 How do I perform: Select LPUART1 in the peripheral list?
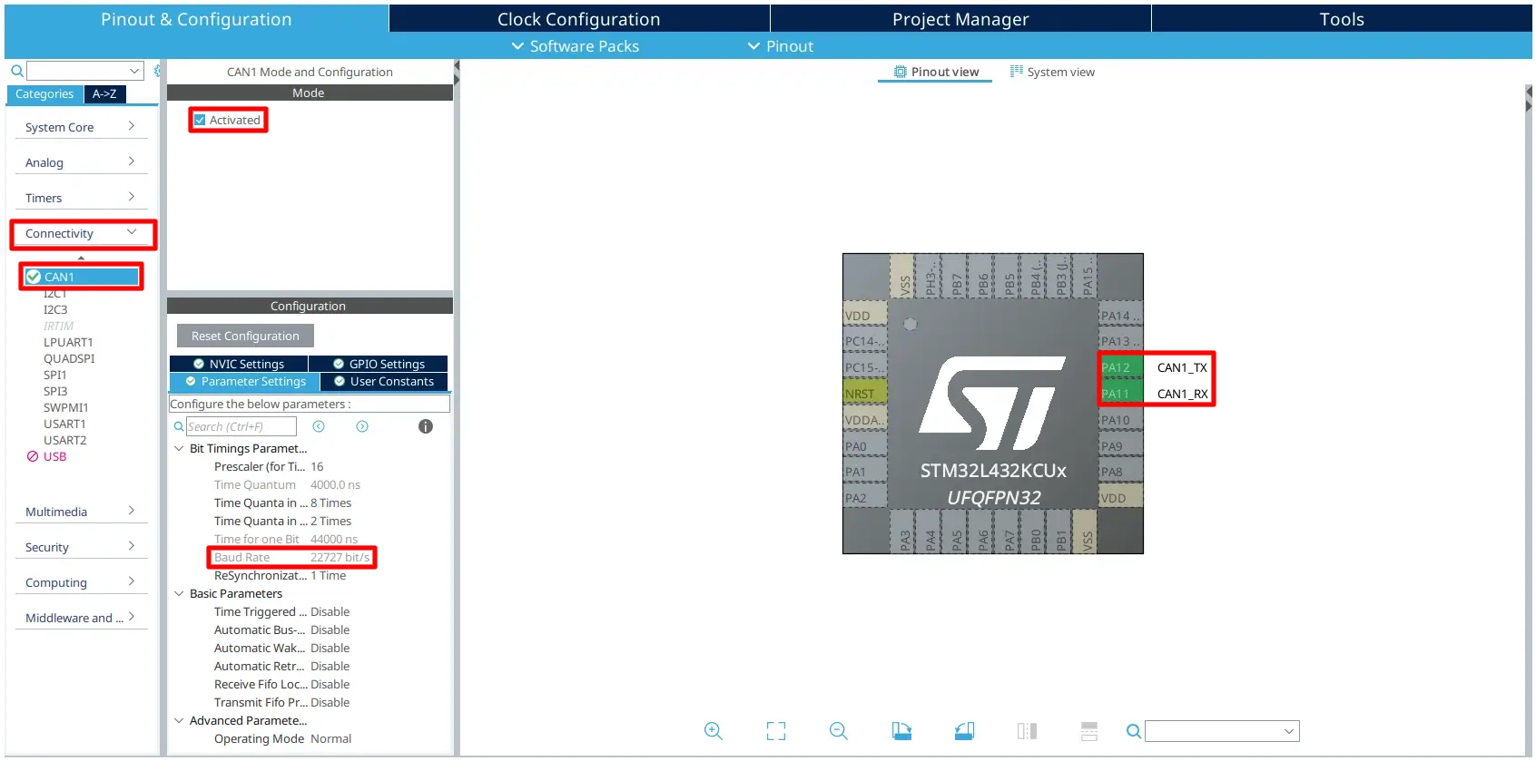(68, 342)
